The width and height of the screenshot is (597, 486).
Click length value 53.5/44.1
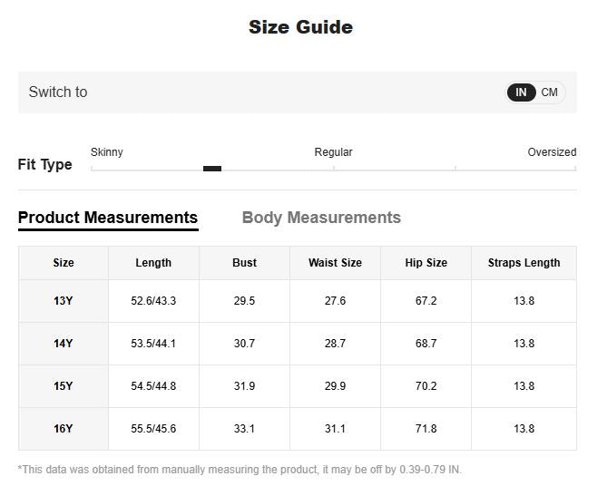[x=153, y=344]
